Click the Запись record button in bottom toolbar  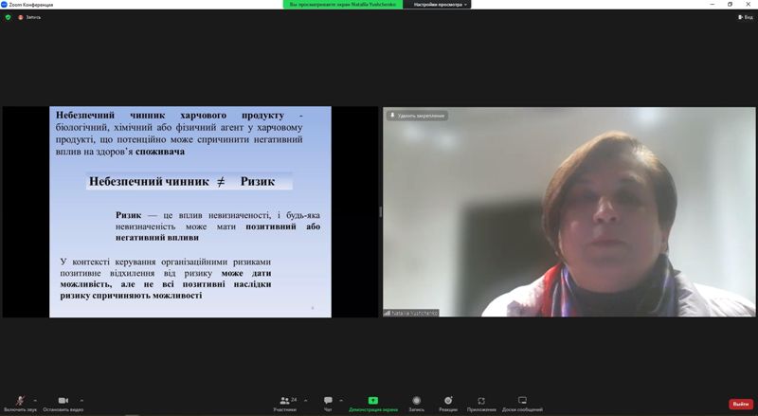click(x=416, y=404)
